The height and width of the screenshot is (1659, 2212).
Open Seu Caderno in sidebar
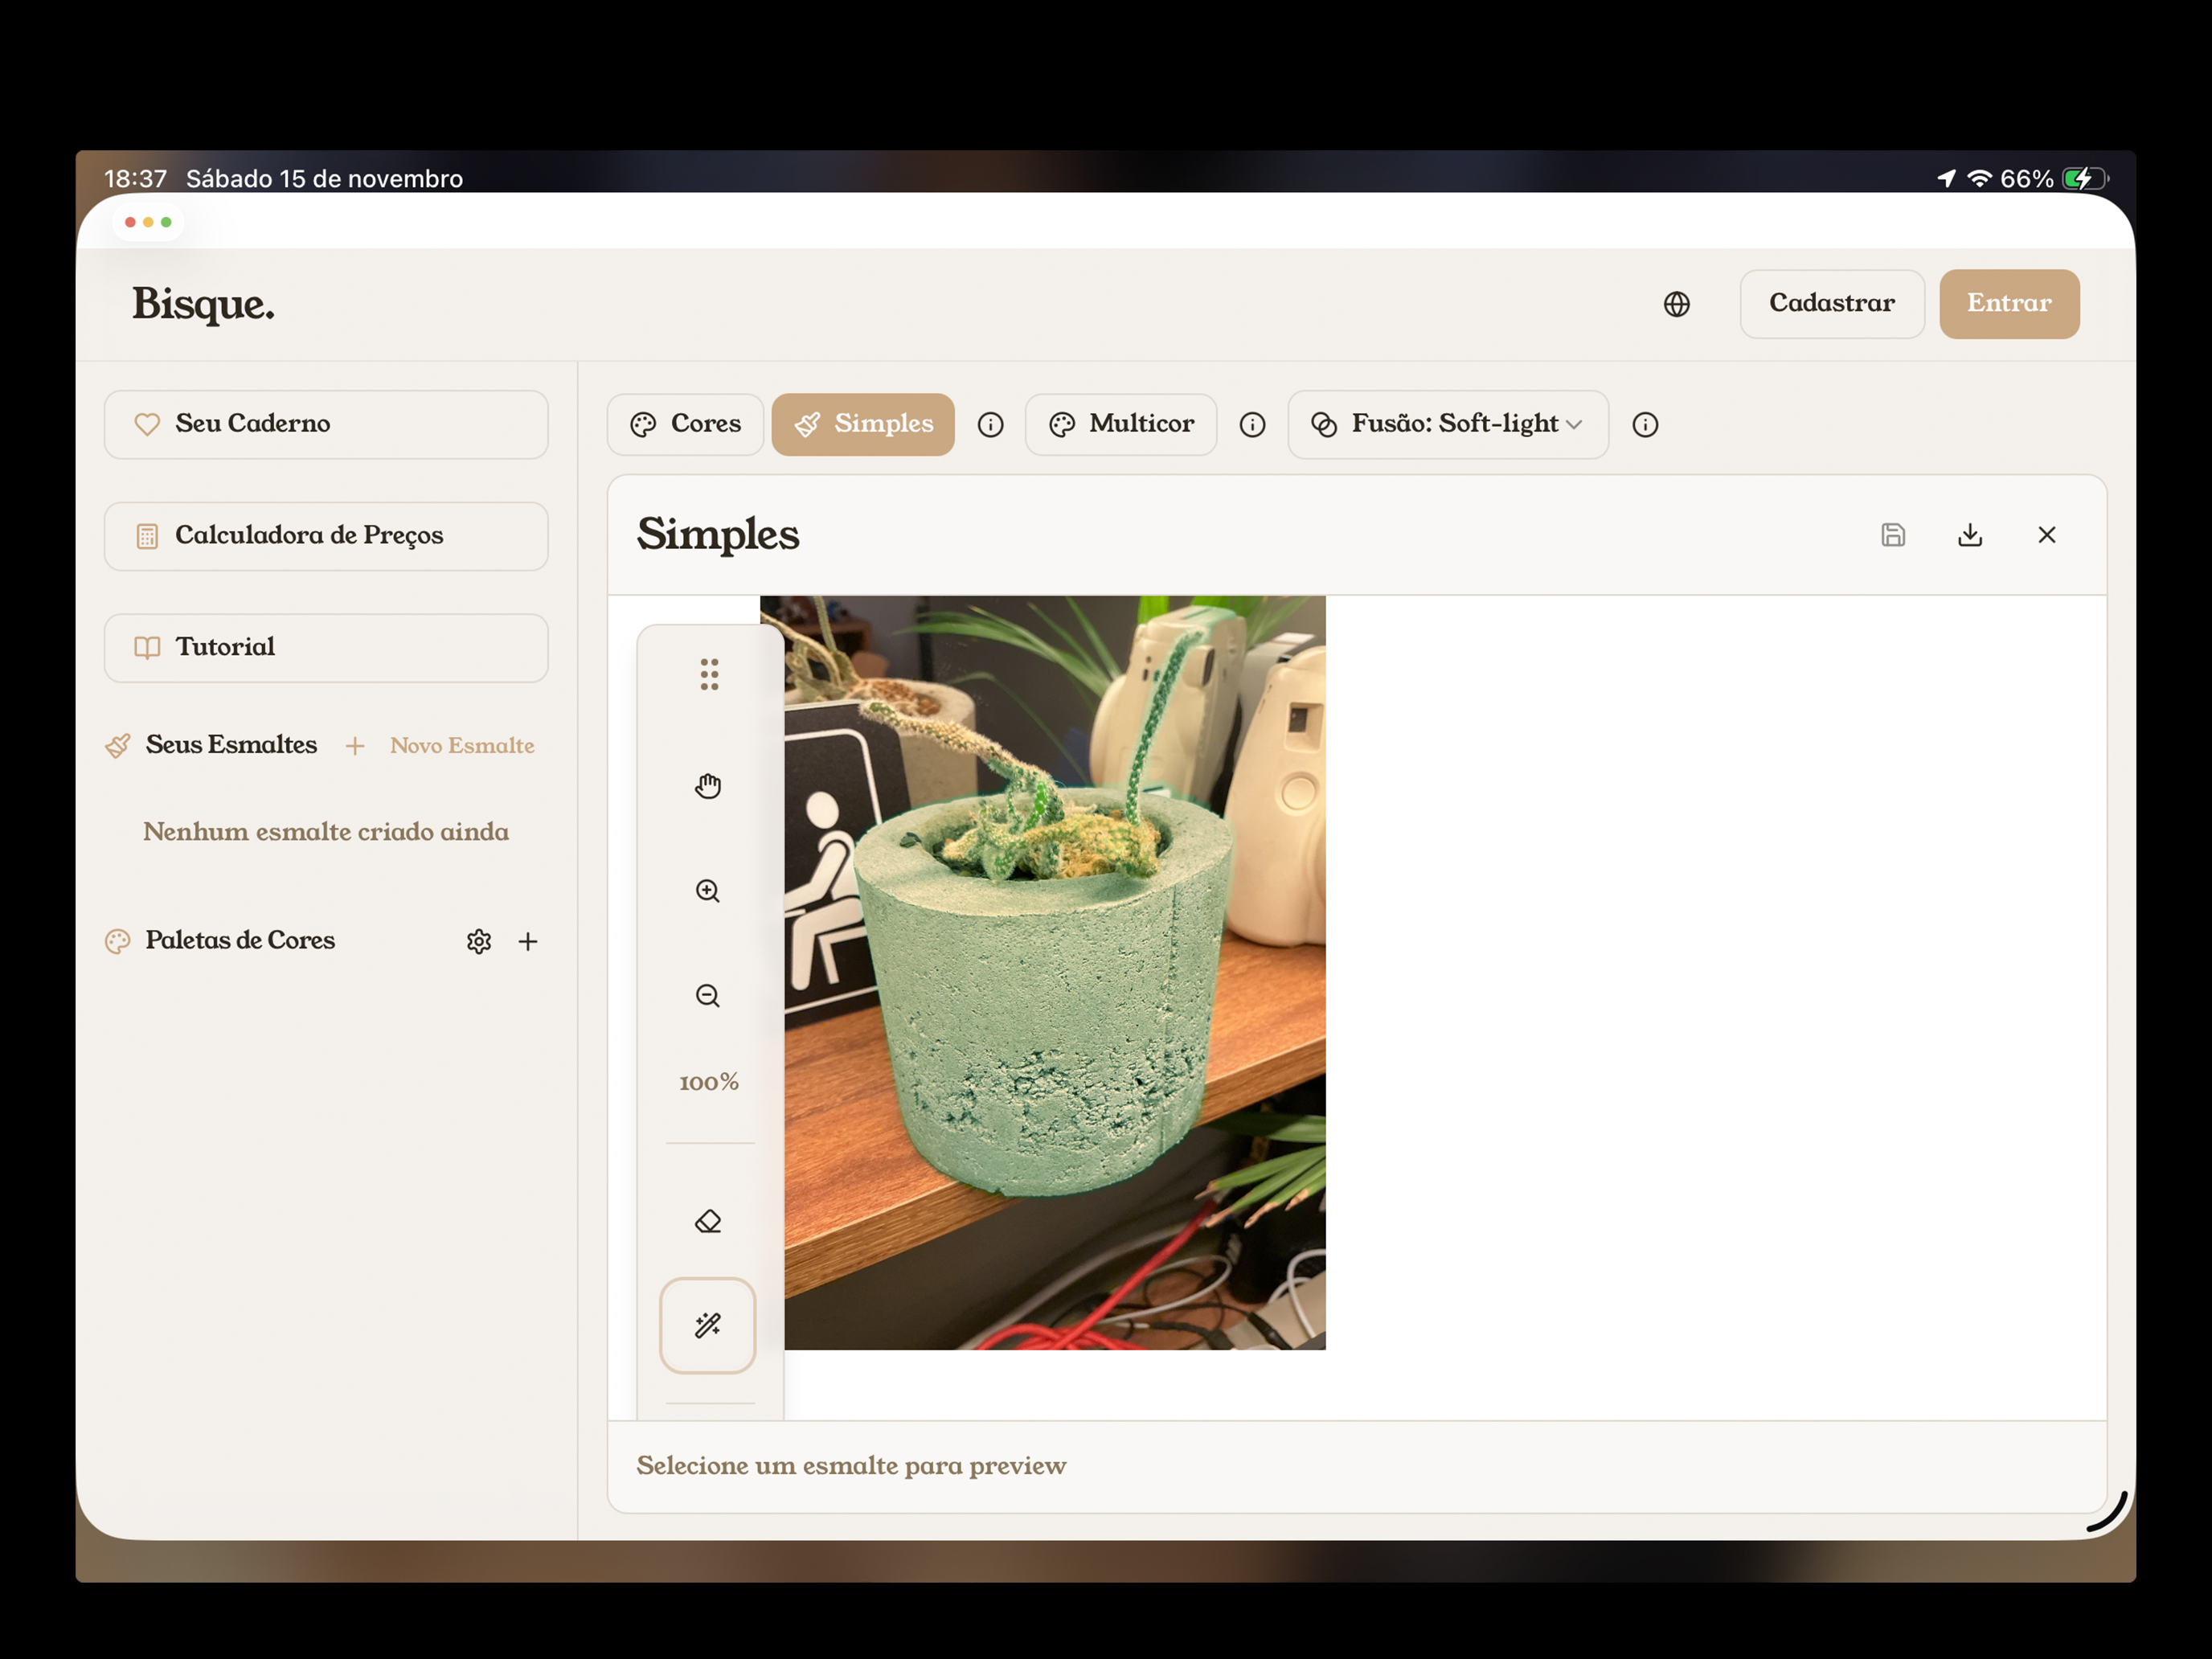[326, 424]
